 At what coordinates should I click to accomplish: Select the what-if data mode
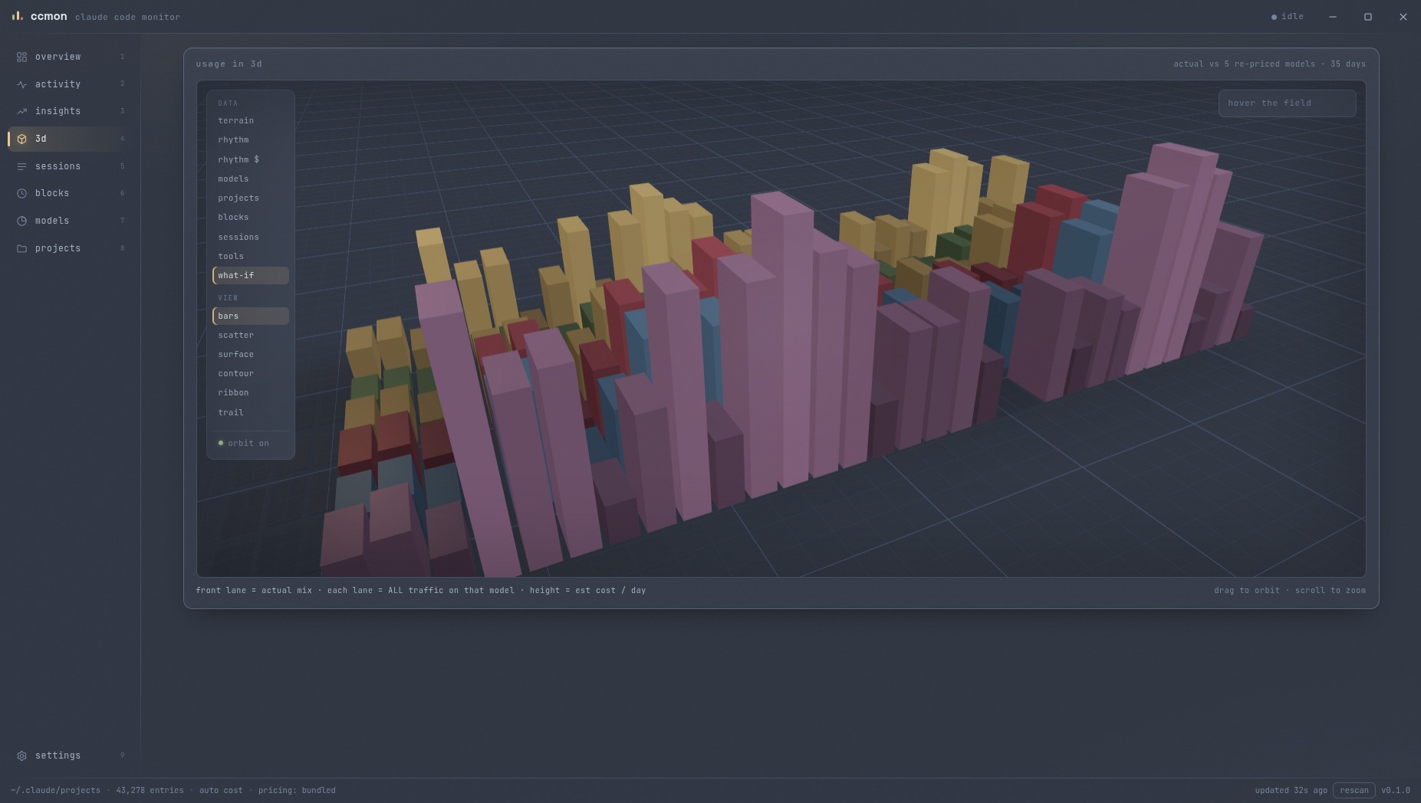click(250, 275)
